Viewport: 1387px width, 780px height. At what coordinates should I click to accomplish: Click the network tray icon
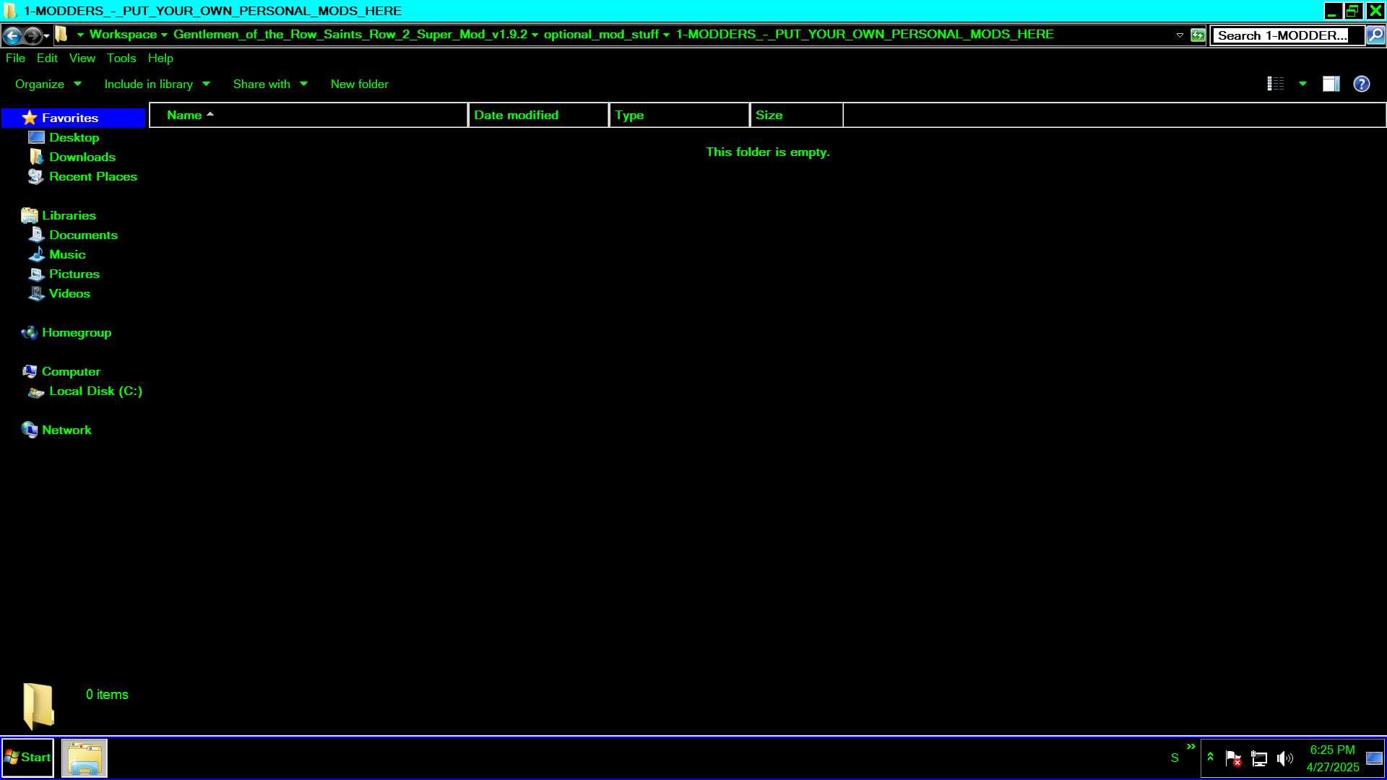[x=1259, y=758]
